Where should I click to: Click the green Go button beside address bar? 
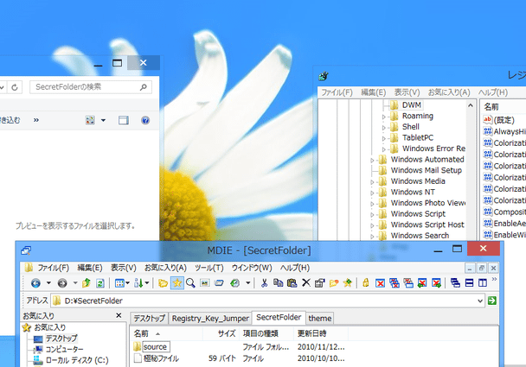[492, 301]
